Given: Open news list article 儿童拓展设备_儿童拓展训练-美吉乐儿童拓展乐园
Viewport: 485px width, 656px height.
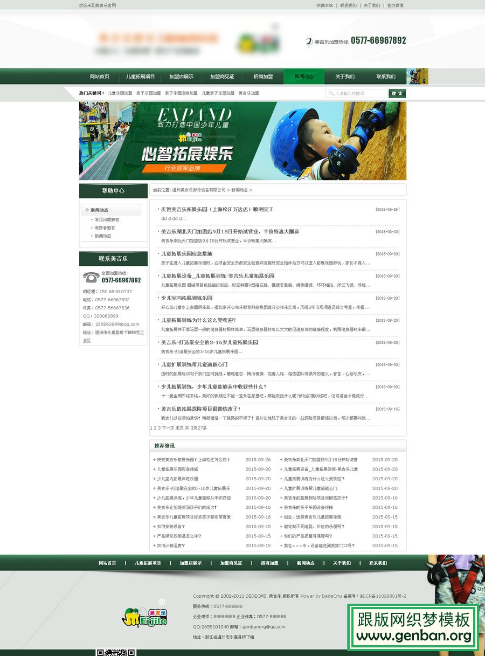Looking at the screenshot, I should (x=218, y=275).
